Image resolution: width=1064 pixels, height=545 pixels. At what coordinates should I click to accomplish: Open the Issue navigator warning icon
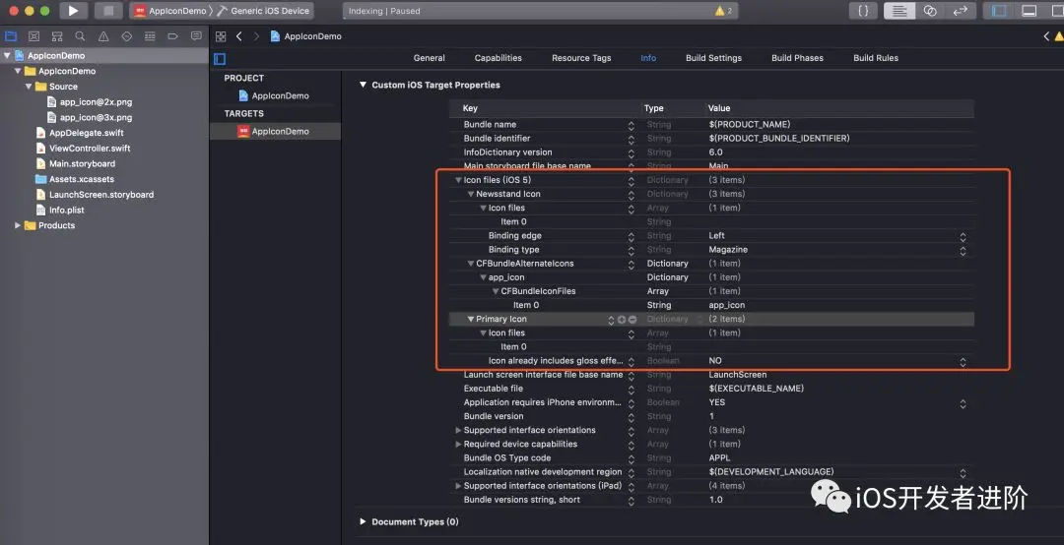[x=103, y=36]
